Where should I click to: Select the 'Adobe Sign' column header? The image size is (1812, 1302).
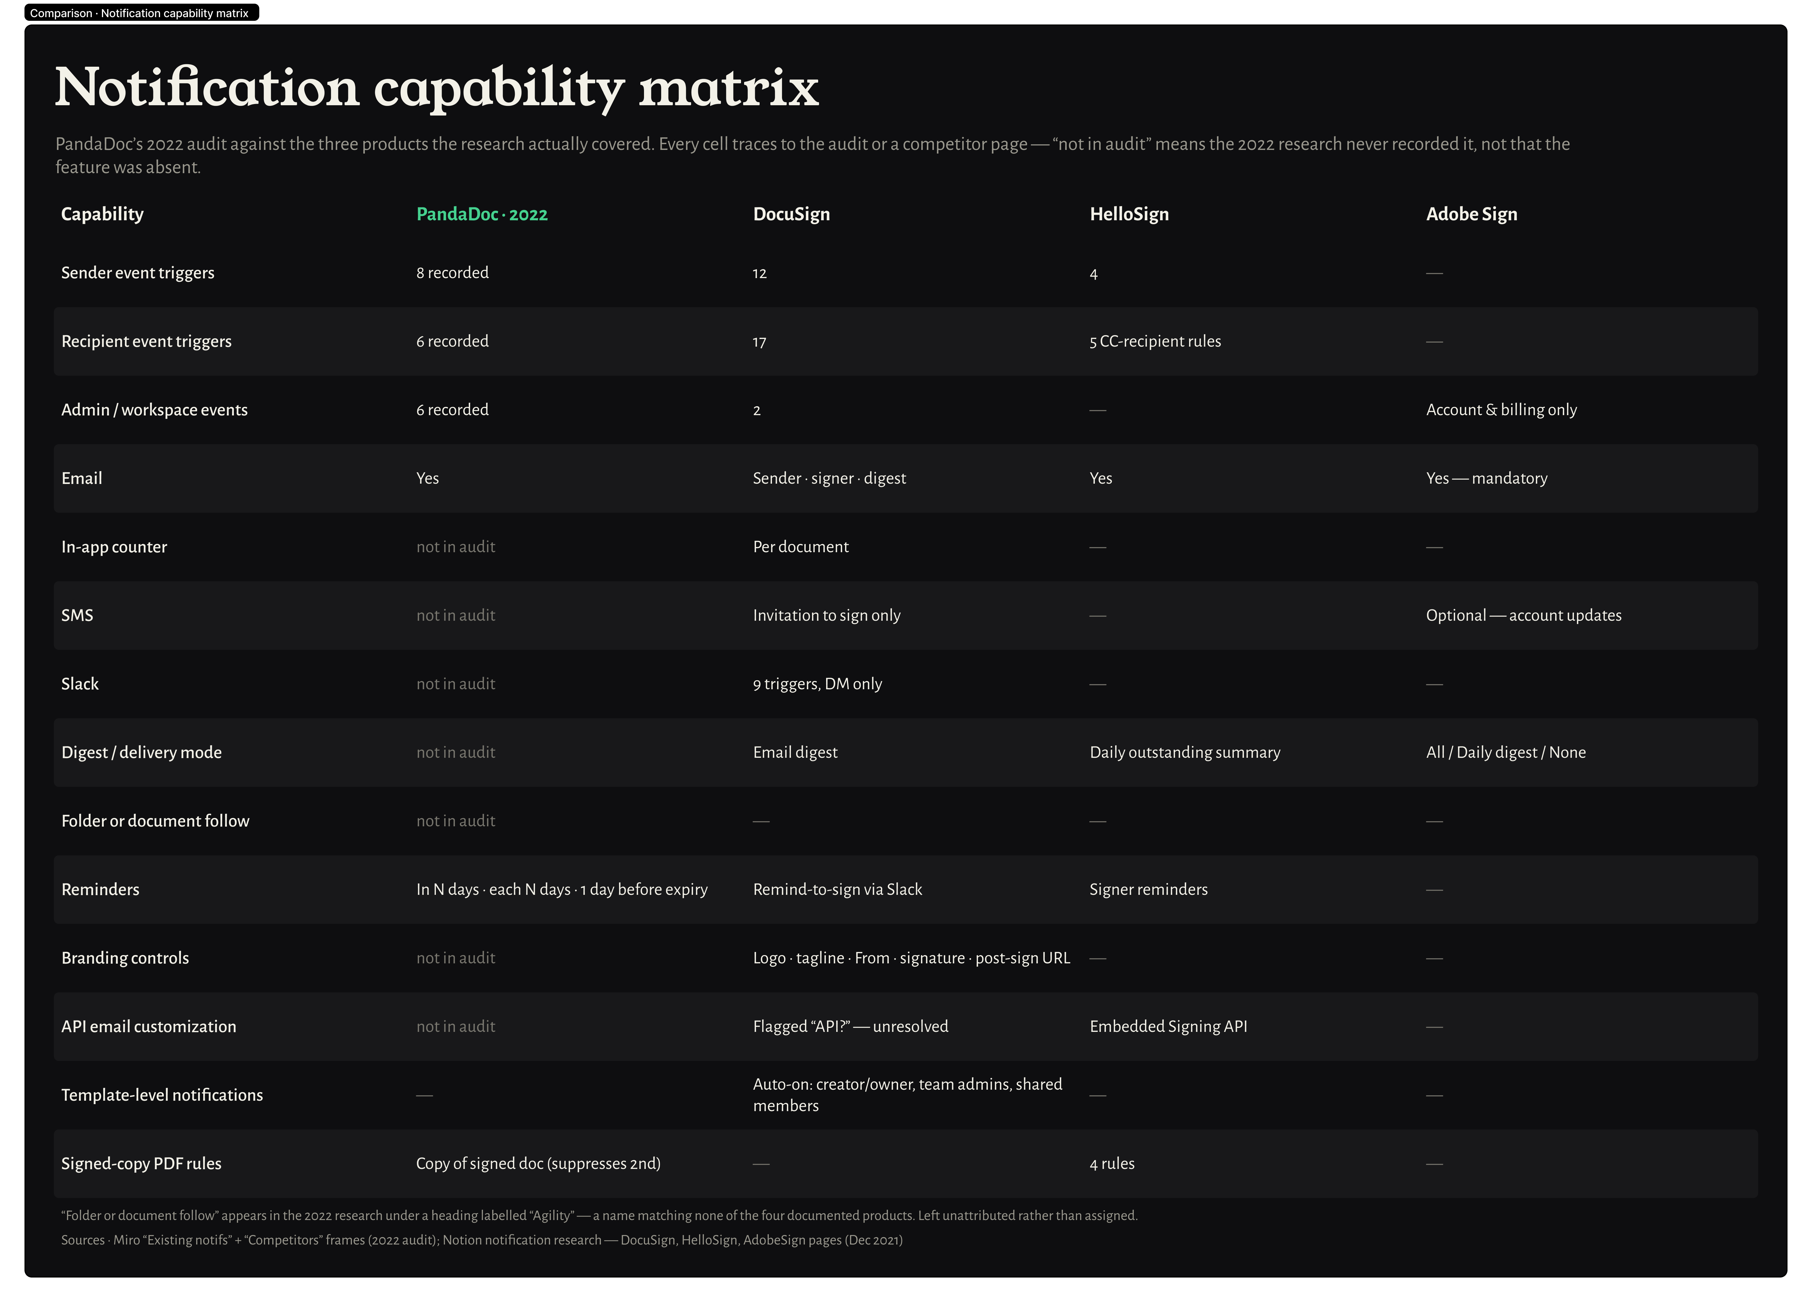[x=1472, y=214]
